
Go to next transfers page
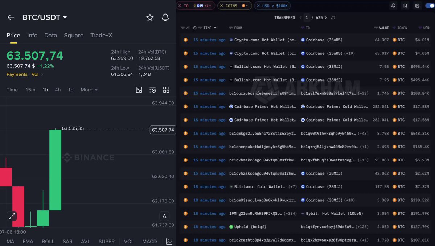coord(325,17)
